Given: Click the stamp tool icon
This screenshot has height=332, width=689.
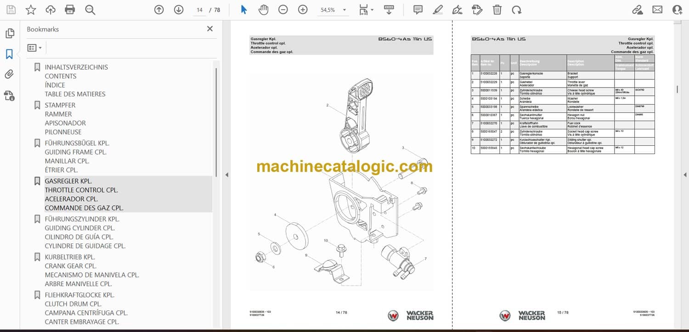Looking at the screenshot, I should 477,10.
